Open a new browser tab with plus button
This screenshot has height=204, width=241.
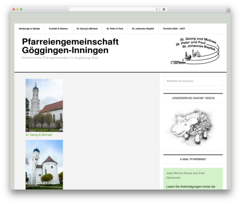pos(228,11)
